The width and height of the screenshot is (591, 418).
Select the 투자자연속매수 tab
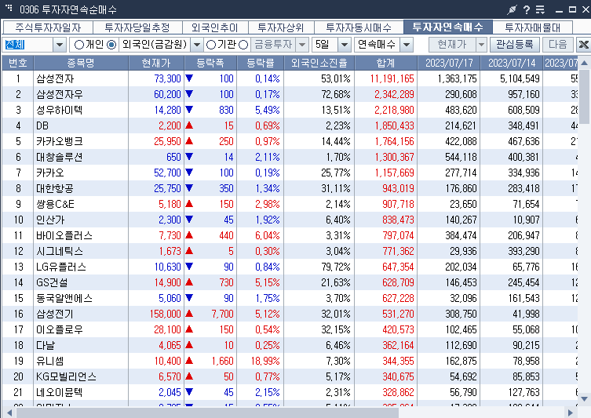pos(448,27)
